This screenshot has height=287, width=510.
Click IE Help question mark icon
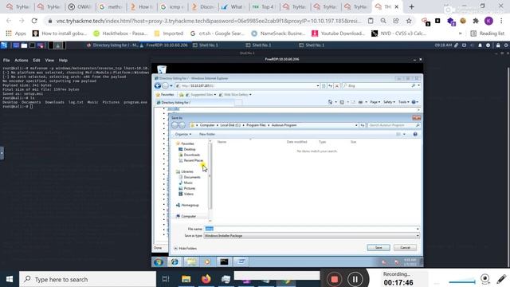coord(414,102)
